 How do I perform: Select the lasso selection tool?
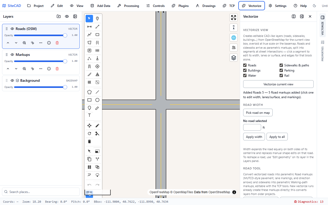click(97, 175)
